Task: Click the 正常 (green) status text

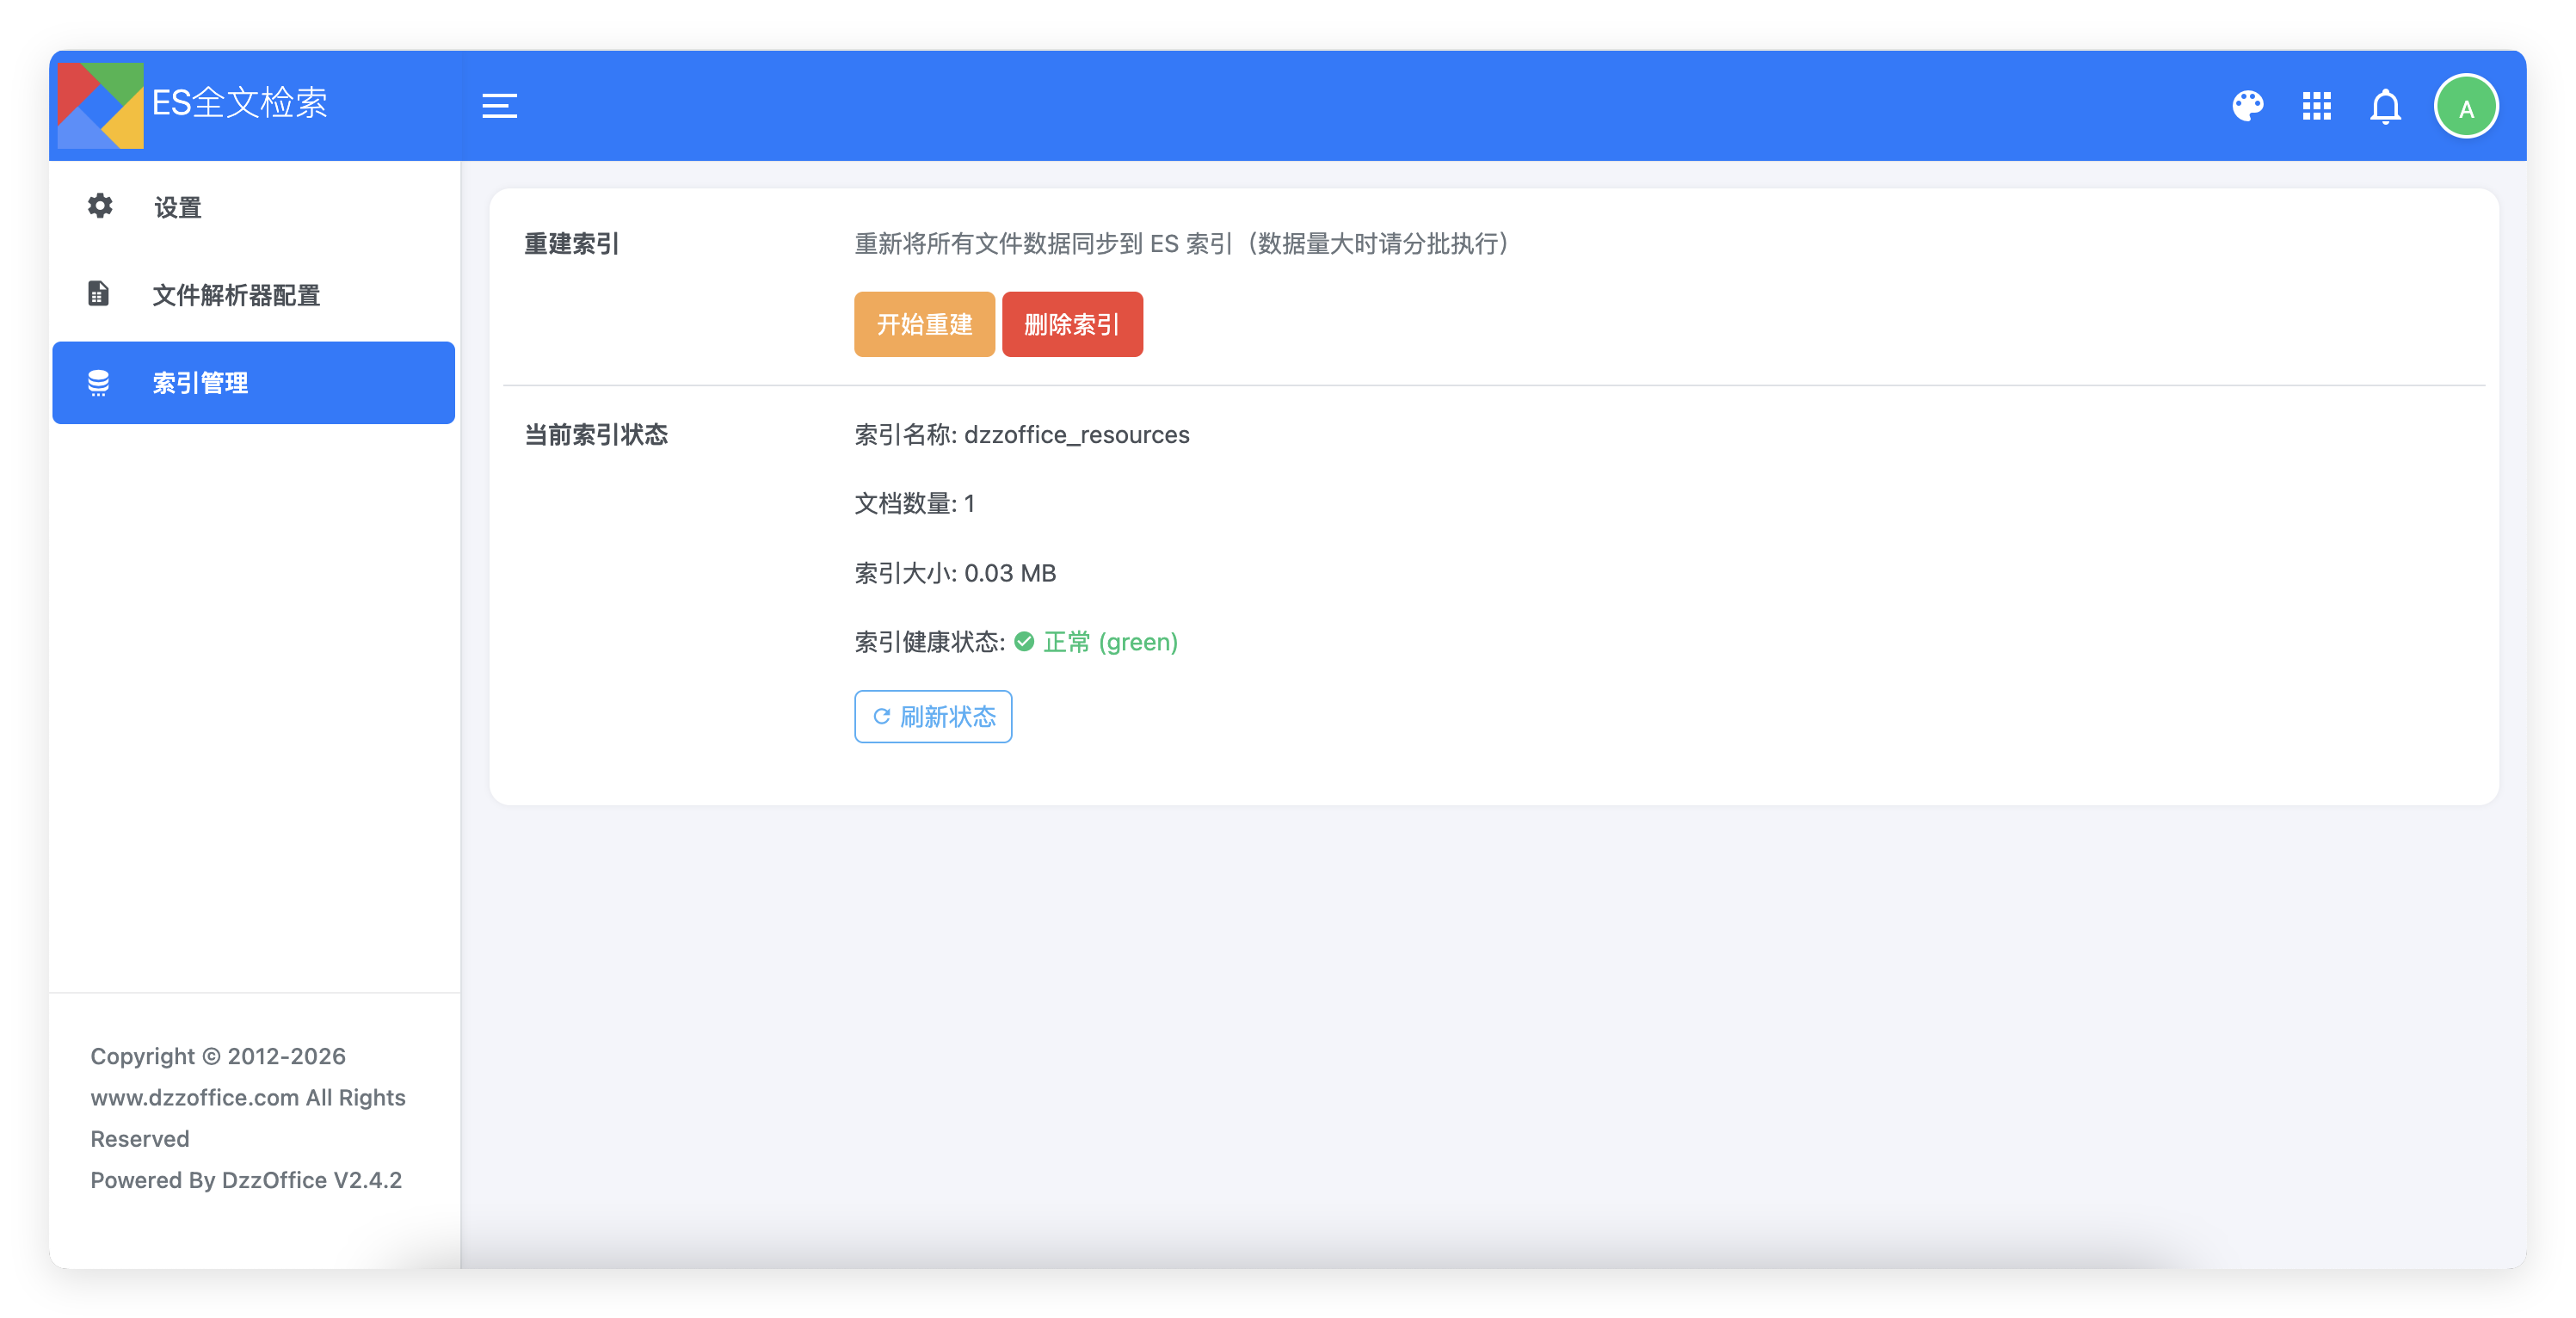Action: tap(1110, 642)
